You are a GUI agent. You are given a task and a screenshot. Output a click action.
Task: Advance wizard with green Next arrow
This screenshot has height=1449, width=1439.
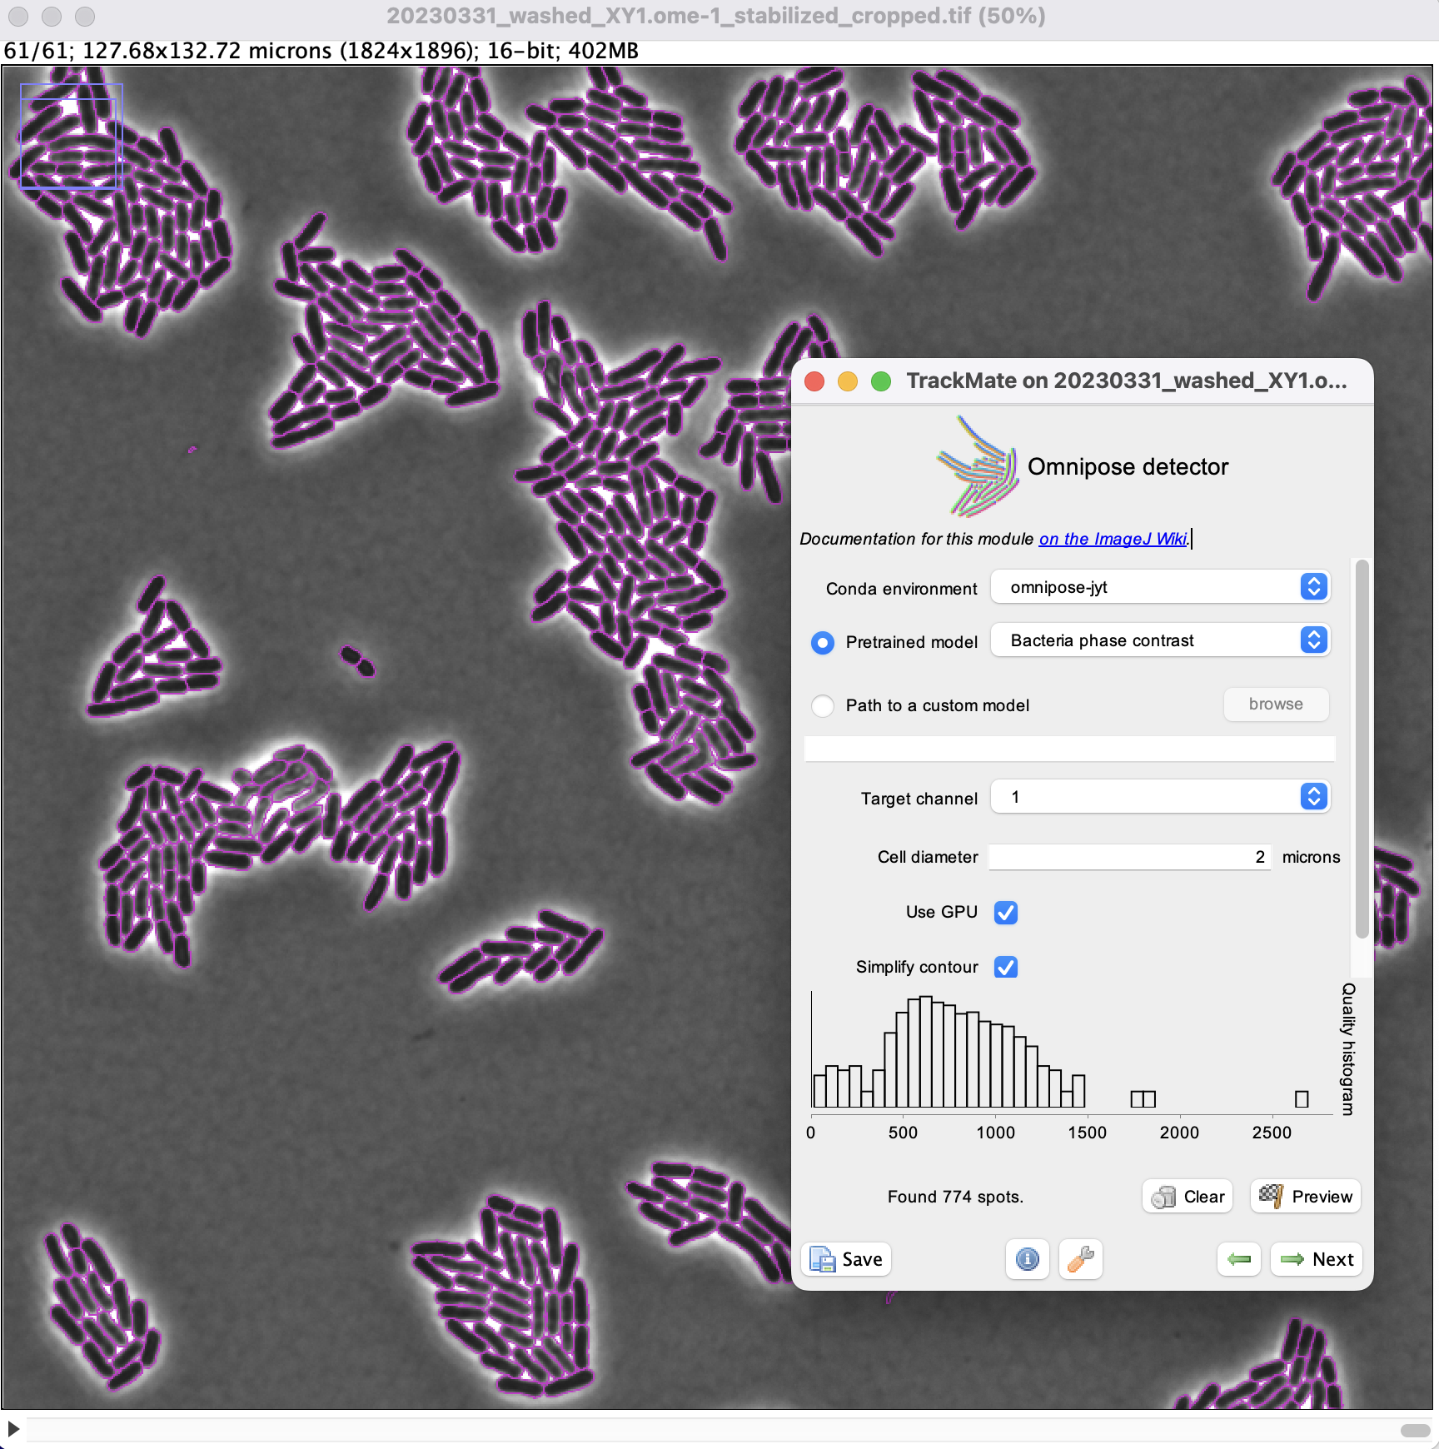click(x=1315, y=1259)
